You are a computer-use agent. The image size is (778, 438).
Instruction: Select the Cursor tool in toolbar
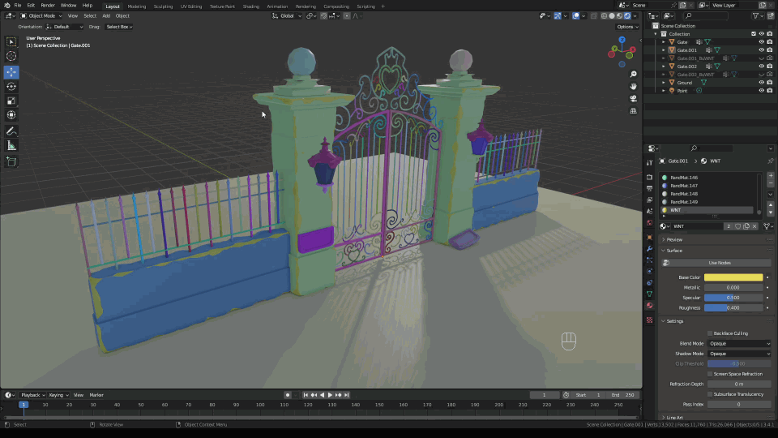click(x=11, y=56)
